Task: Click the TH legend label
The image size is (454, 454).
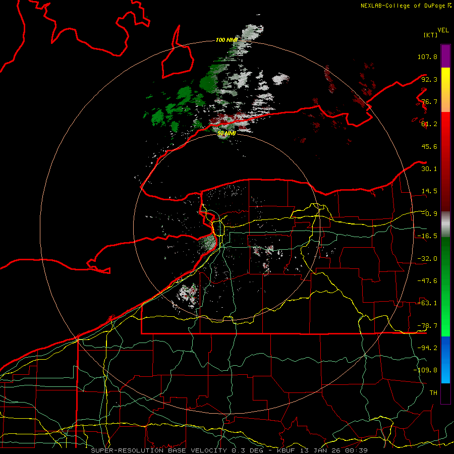Action: point(433,393)
